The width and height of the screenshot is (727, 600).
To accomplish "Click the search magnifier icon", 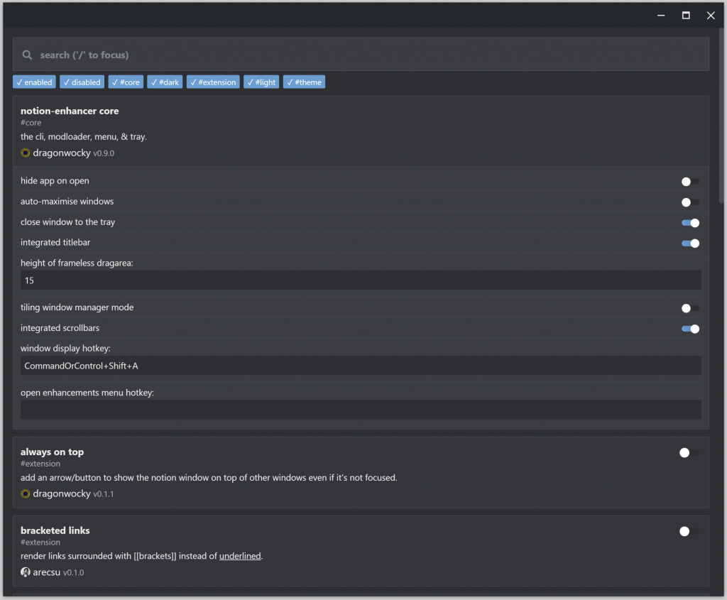I will (x=27, y=55).
